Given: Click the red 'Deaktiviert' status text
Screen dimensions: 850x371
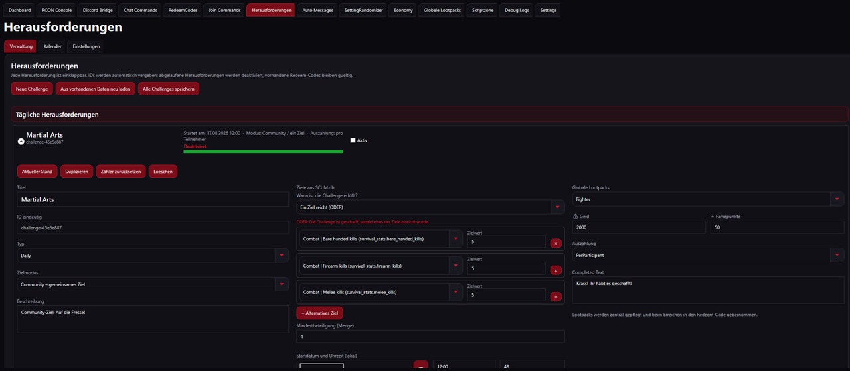Looking at the screenshot, I should pyautogui.click(x=195, y=146).
